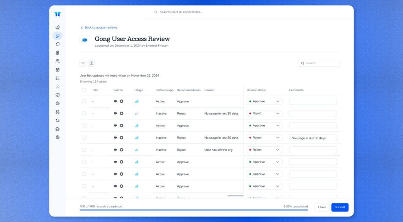Open the Approve dropdown just below 'User has left the org' row
Image resolution: width=403 pixels, height=222 pixels.
coord(264,162)
